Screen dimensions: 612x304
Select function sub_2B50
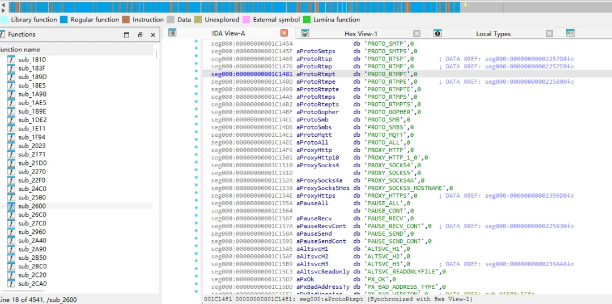click(32, 258)
